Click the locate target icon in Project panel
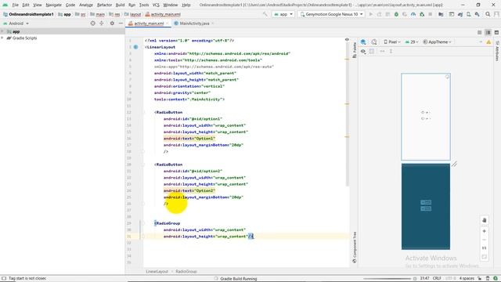The height and width of the screenshot is (282, 501). tap(92, 23)
